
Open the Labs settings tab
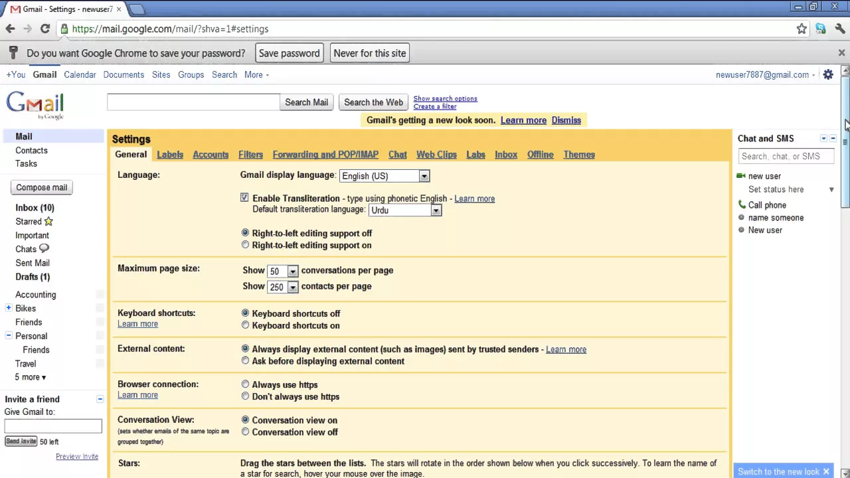click(x=475, y=154)
